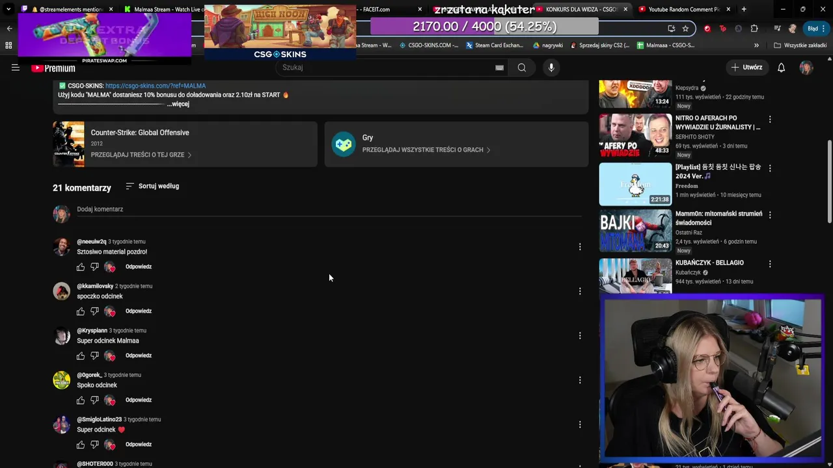
Task: Like the comment by @Kryspiann
Action: tap(81, 356)
